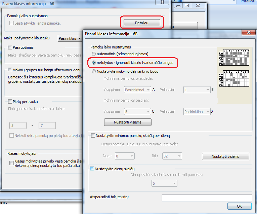
Task: Click the Atspausdinti tokį tekstą input field
Action: coord(207,198)
